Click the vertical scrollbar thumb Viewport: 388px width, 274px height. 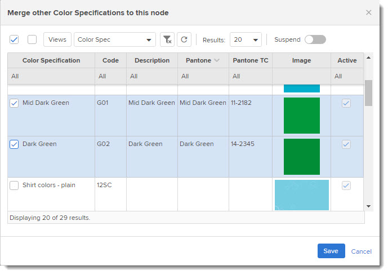(368, 93)
